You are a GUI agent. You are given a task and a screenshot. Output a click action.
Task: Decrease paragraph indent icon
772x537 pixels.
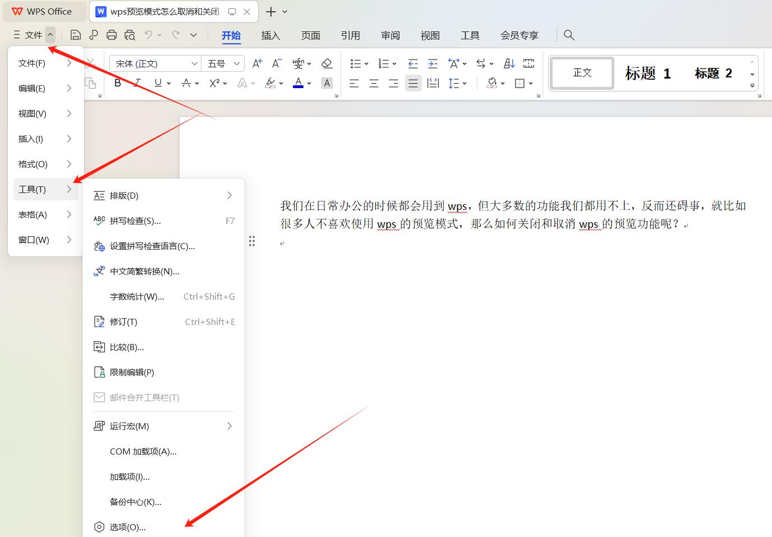(413, 63)
